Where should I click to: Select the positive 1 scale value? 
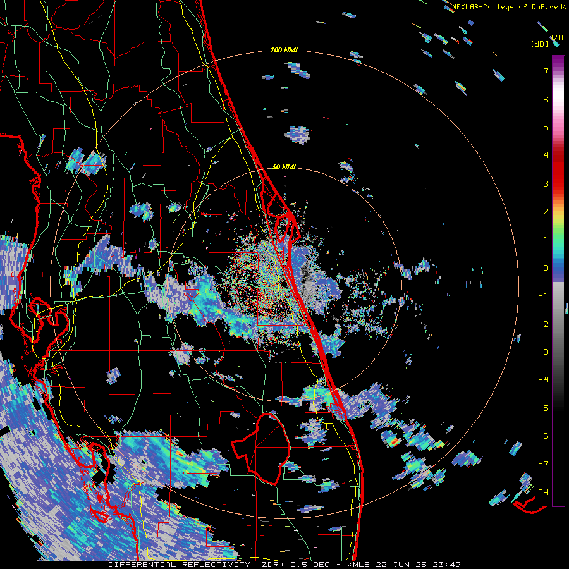[546, 240]
